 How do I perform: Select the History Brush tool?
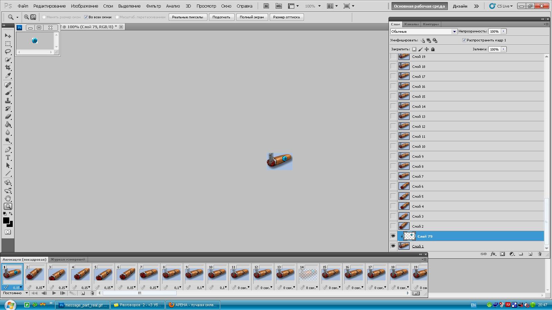pos(8,108)
